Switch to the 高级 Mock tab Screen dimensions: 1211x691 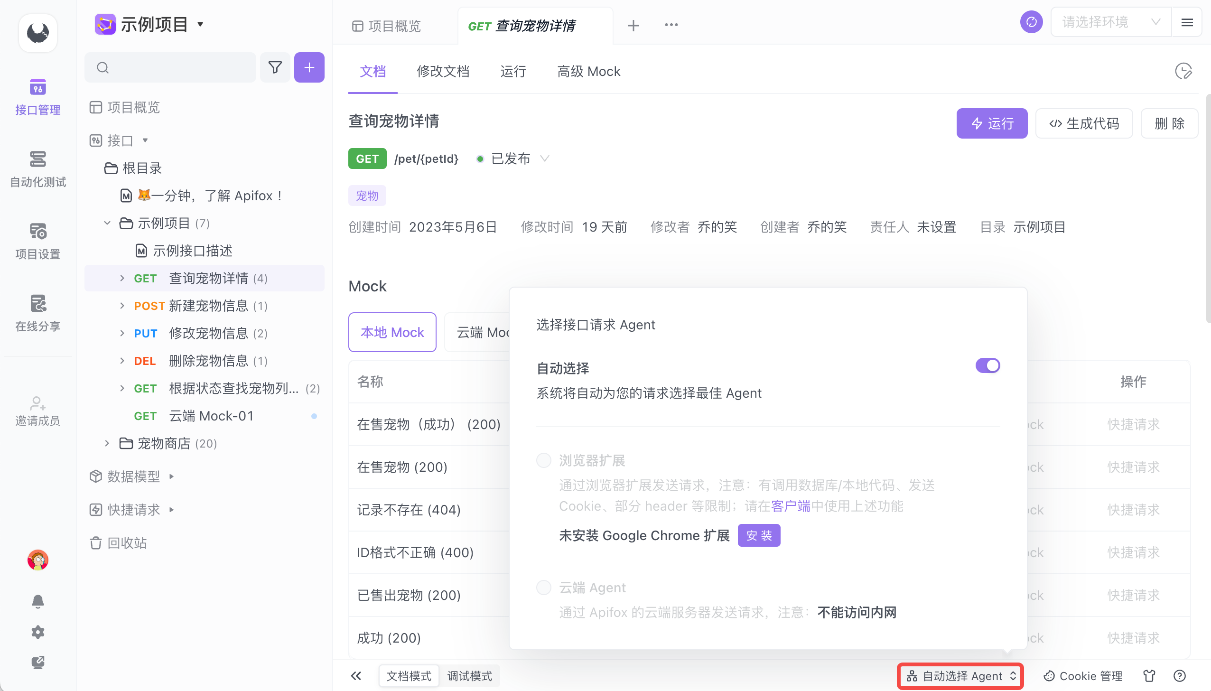point(588,72)
